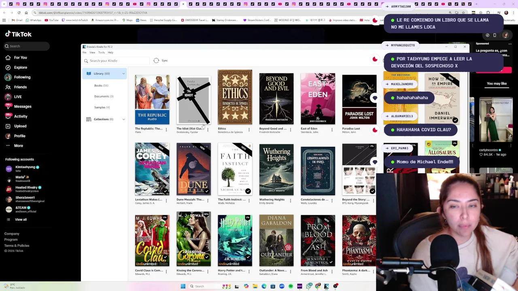Open the TikTok Explore page icon
This screenshot has height=291, width=518.
(x=8, y=67)
